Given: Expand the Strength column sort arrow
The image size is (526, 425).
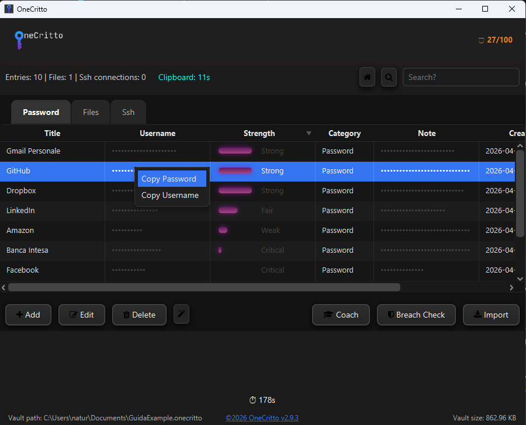Looking at the screenshot, I should 309,134.
